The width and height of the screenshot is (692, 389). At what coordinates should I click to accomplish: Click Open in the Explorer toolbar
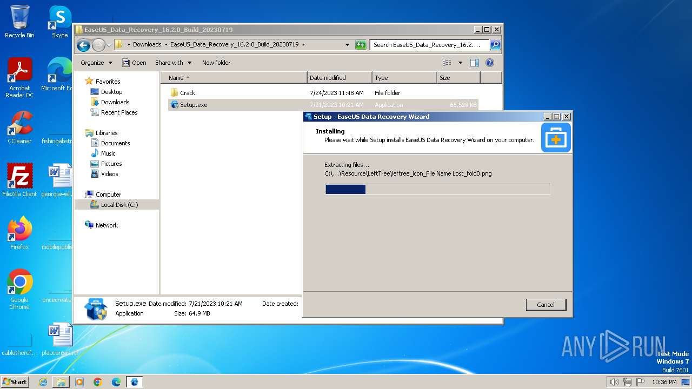tap(134, 63)
